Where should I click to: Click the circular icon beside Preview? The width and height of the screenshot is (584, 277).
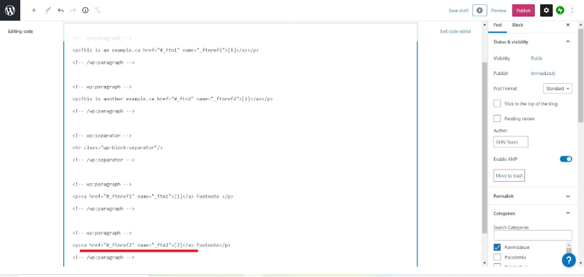479,10
